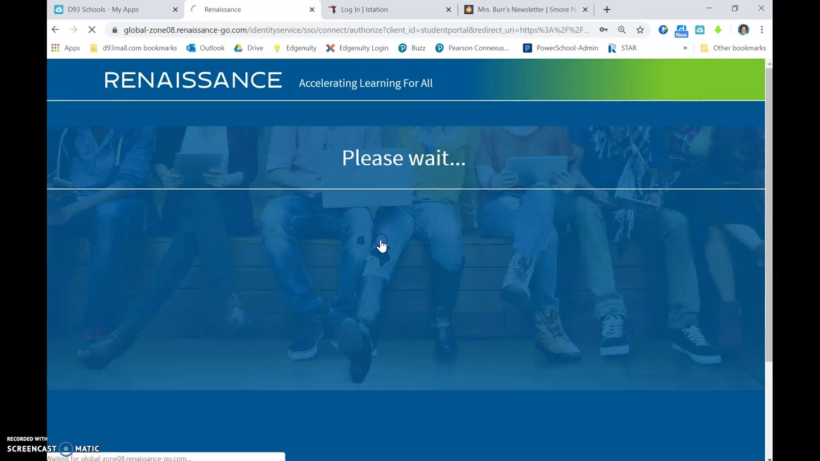
Task: Open the STAR bookmark
Action: point(622,48)
